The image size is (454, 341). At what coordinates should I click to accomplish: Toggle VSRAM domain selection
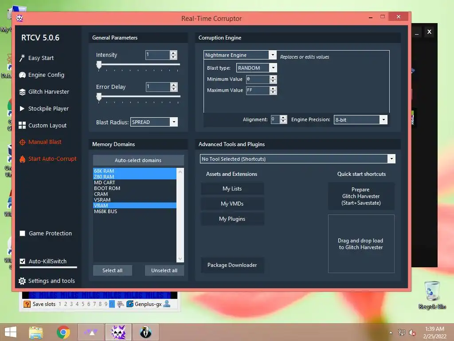tap(135, 200)
